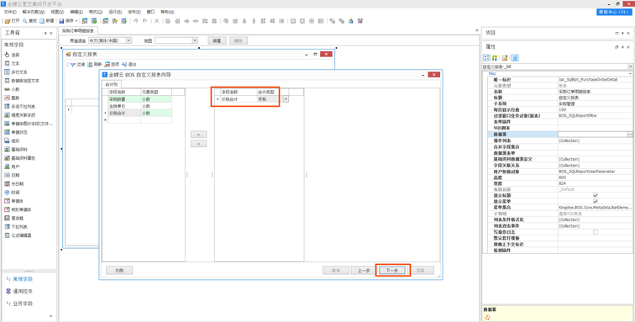Click the 保存 save disk icon

point(61,21)
